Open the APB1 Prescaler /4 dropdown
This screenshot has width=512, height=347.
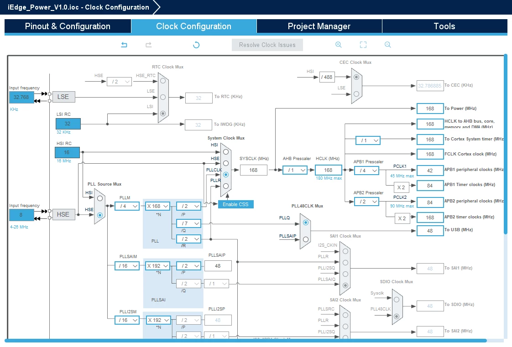pyautogui.click(x=367, y=171)
